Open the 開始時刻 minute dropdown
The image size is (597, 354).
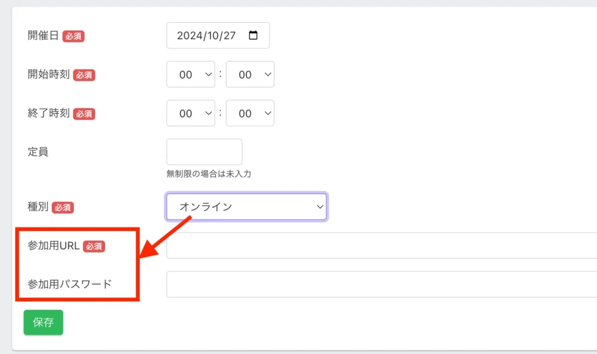[x=250, y=74]
